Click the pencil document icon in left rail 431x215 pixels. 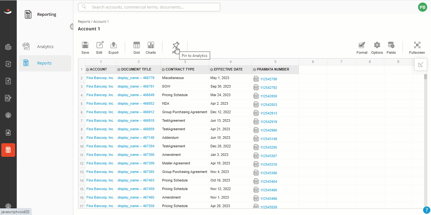coord(8,98)
